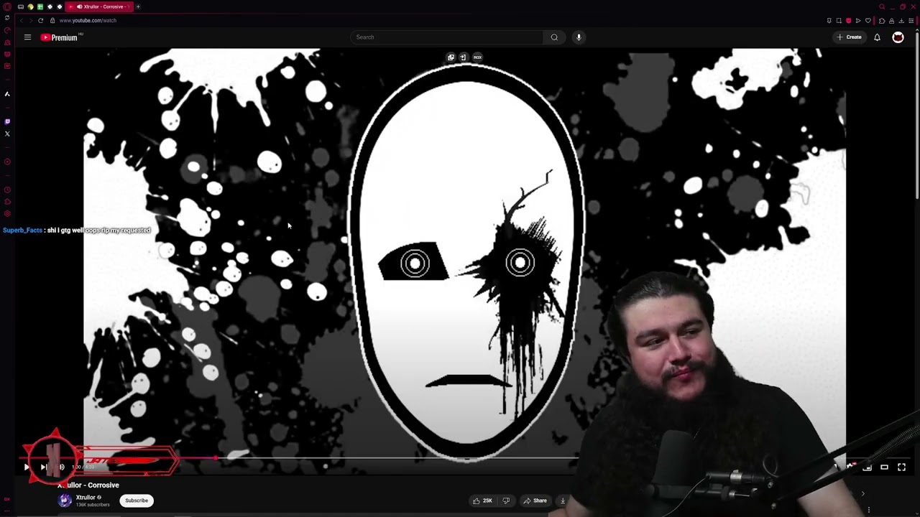Open a new browser tab
Screen dimensions: 920x517
point(138,6)
